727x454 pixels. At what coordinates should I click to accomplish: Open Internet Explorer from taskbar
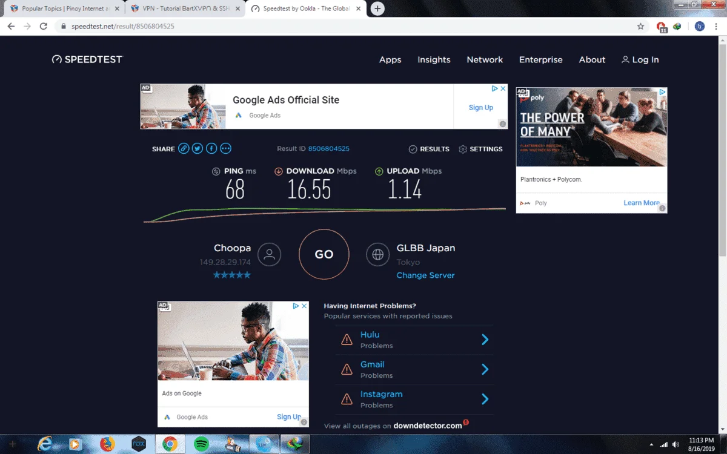[44, 444]
